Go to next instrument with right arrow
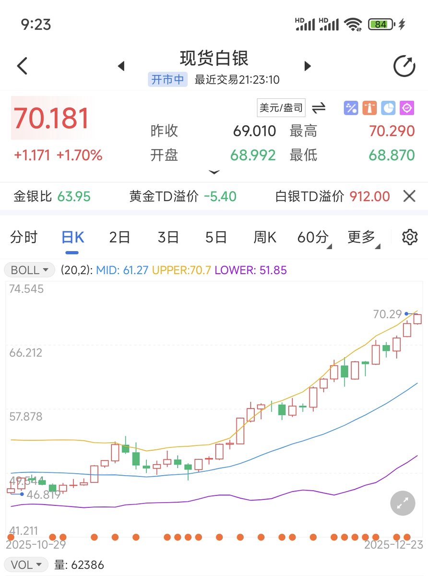Viewport: 428px width, 576px height. (307, 65)
